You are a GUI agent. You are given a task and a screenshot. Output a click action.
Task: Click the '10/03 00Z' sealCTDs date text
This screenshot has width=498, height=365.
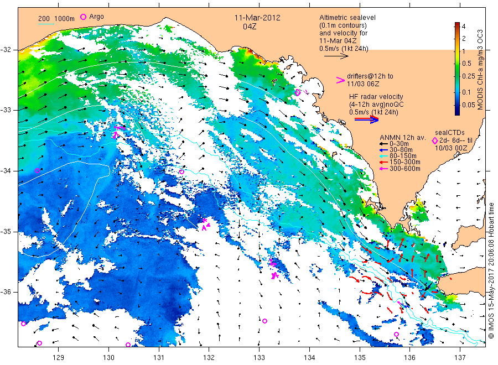coord(451,148)
